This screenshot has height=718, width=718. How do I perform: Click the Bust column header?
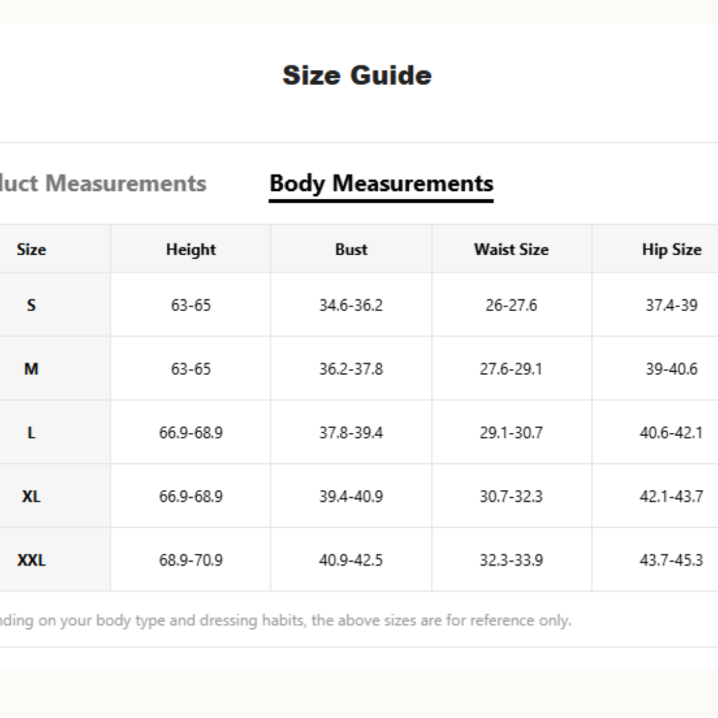[351, 249]
